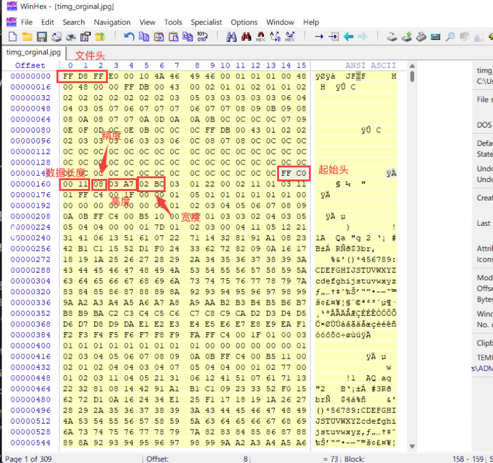Click the ANSI ASCII column header
The height and width of the screenshot is (463, 493).
tap(370, 66)
